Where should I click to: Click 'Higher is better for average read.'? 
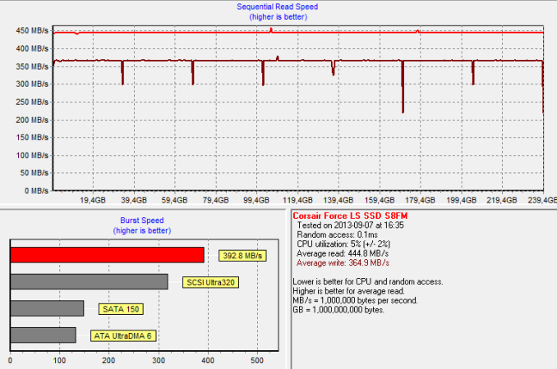[x=348, y=291]
